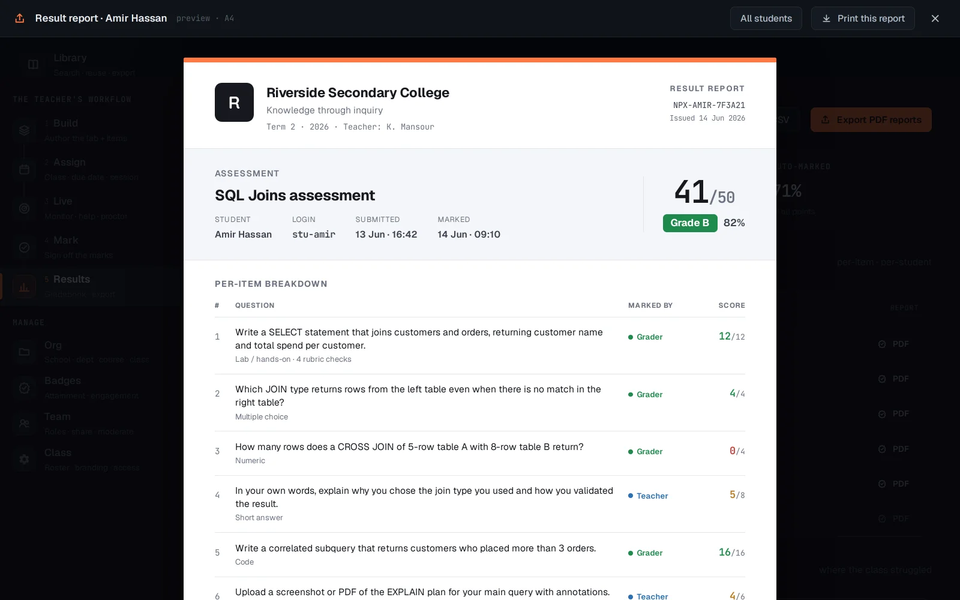Viewport: 960px width, 600px height.
Task: Open Class settings gear icon
Action: (24, 460)
